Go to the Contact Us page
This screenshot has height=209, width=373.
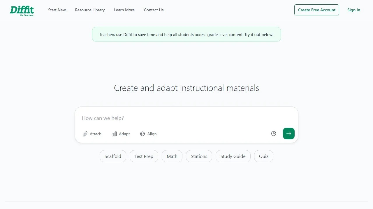pyautogui.click(x=154, y=10)
